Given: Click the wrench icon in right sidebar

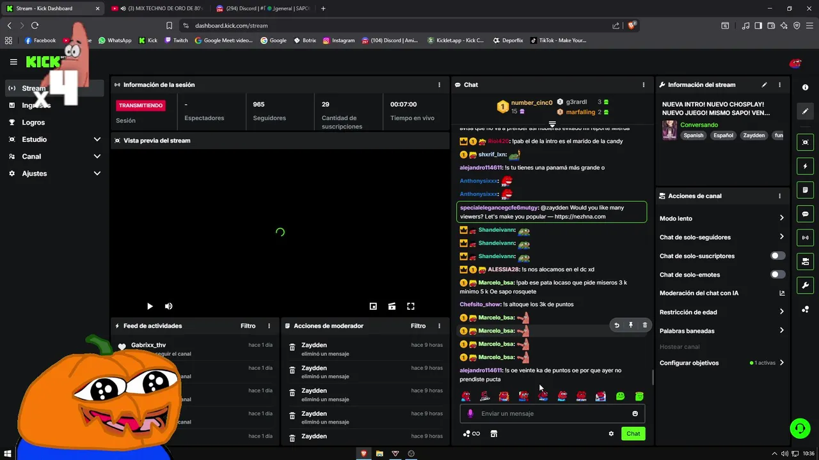Looking at the screenshot, I should pos(805,285).
